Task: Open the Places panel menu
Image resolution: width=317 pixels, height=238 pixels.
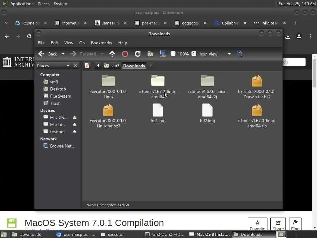Action: pyautogui.click(x=44, y=4)
